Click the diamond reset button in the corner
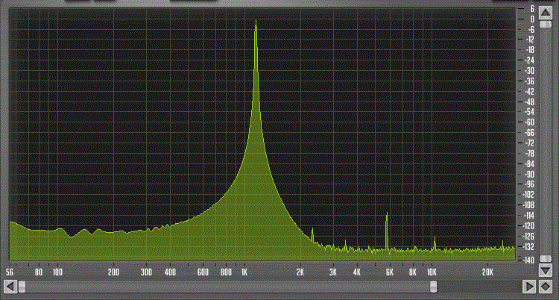The height and width of the screenshot is (300, 559). (x=546, y=287)
